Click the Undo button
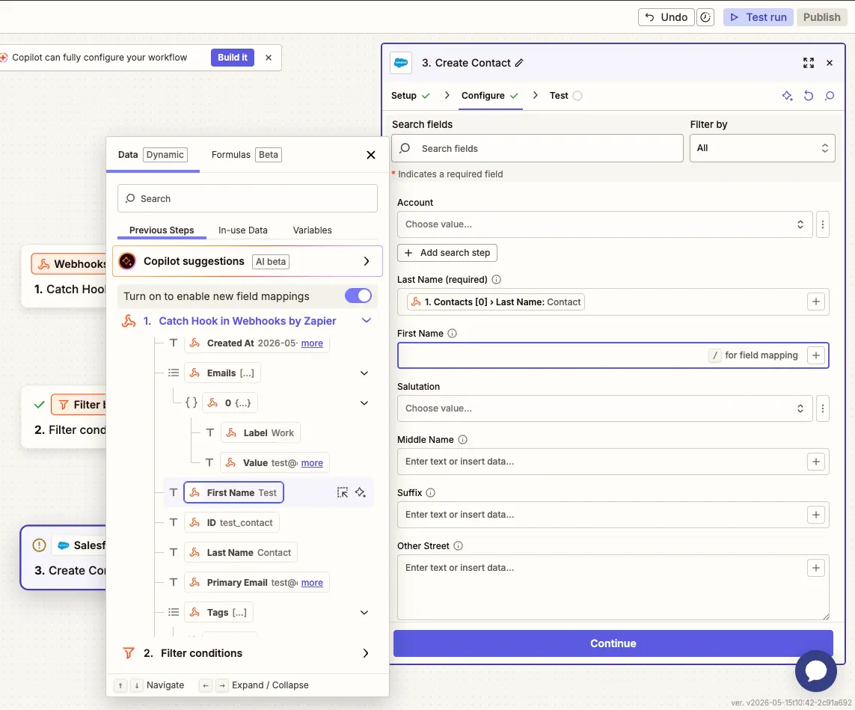Image resolution: width=855 pixels, height=710 pixels. [x=666, y=17]
